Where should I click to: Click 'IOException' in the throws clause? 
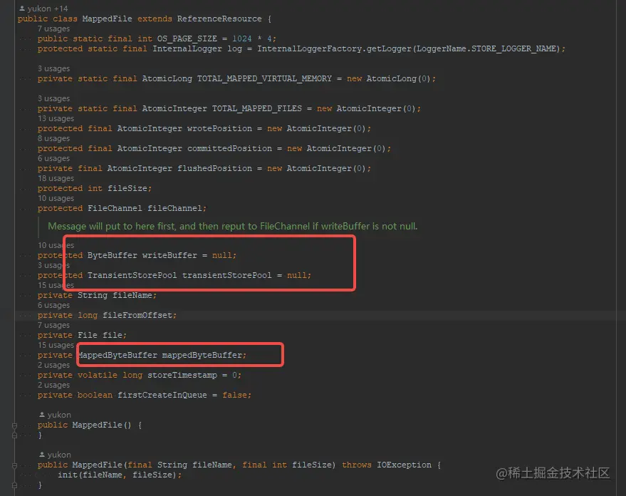point(404,465)
